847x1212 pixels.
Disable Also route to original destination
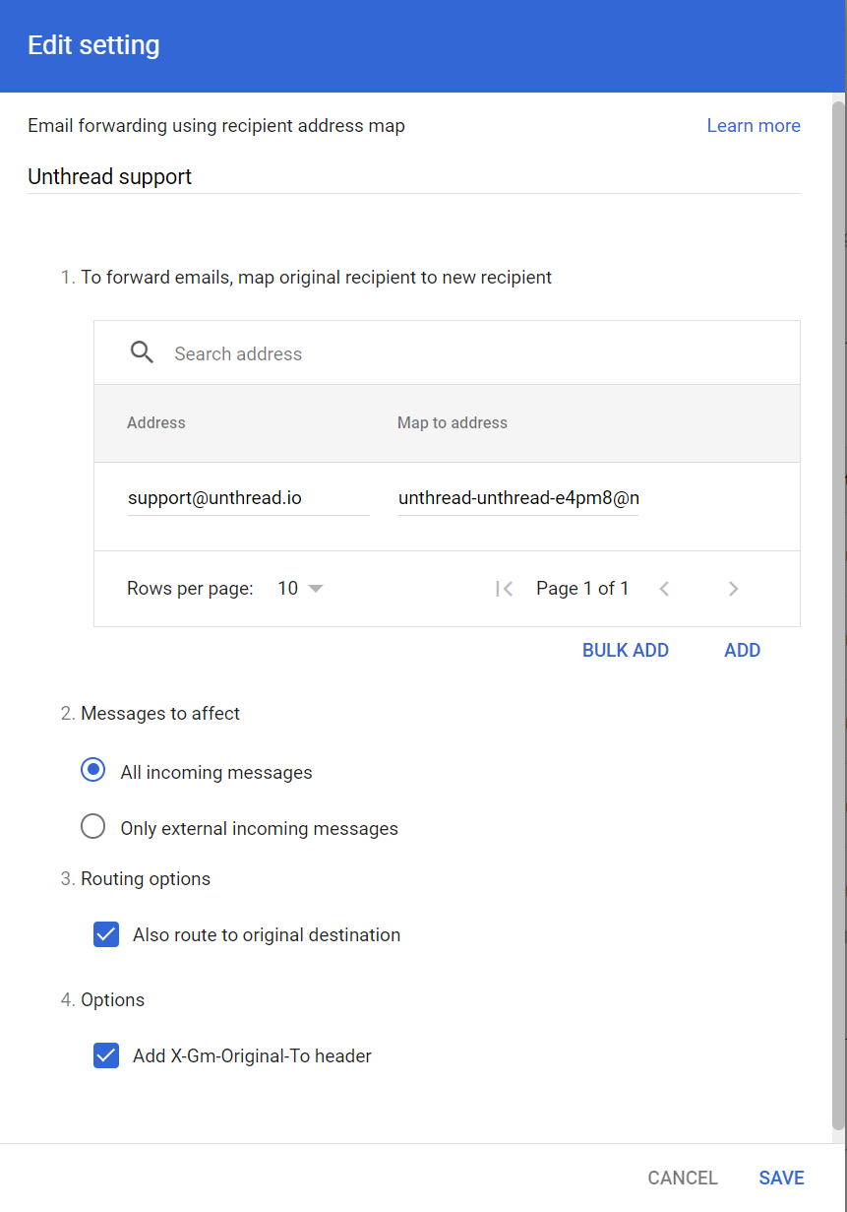pyautogui.click(x=105, y=933)
